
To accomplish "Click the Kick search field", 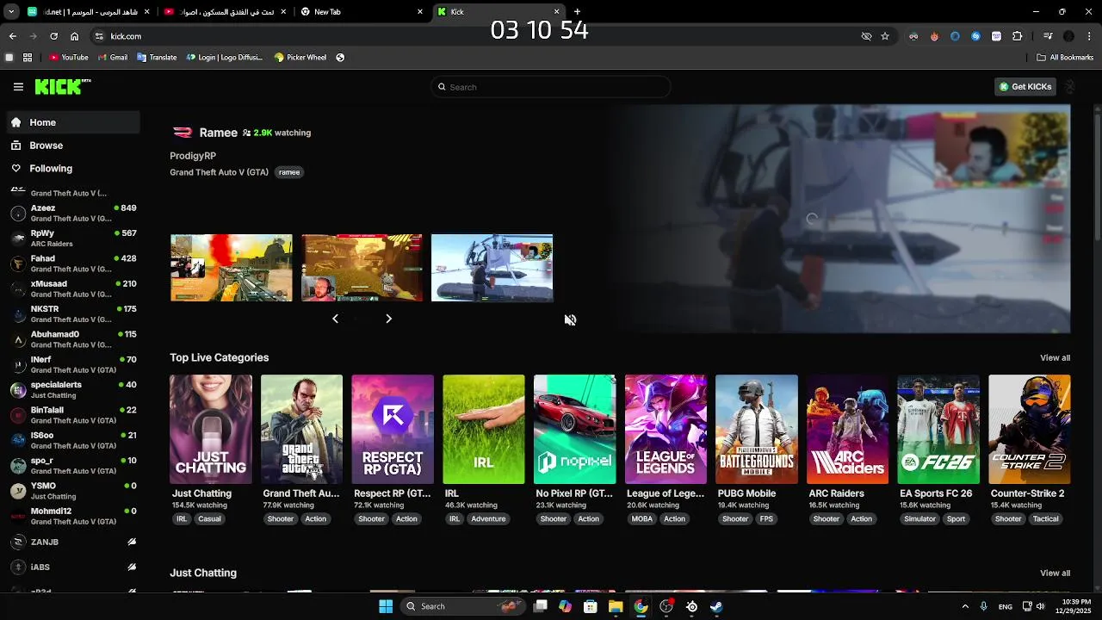I will (x=551, y=87).
